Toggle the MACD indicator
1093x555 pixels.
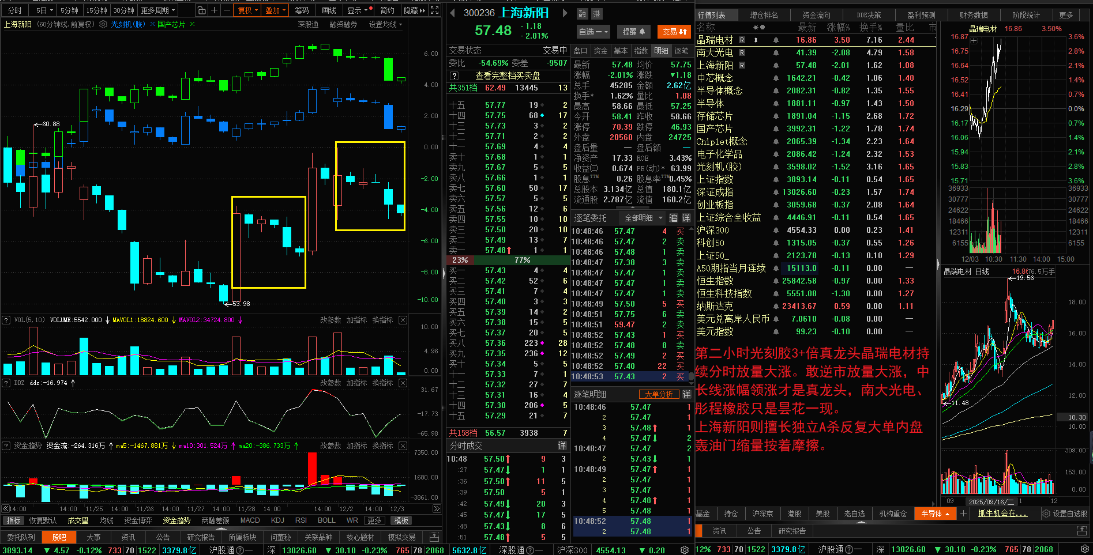tap(250, 520)
